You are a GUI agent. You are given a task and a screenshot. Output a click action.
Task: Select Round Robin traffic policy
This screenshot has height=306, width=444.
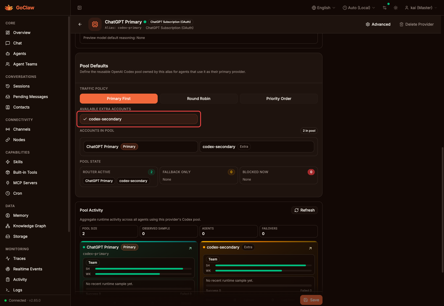click(x=199, y=99)
